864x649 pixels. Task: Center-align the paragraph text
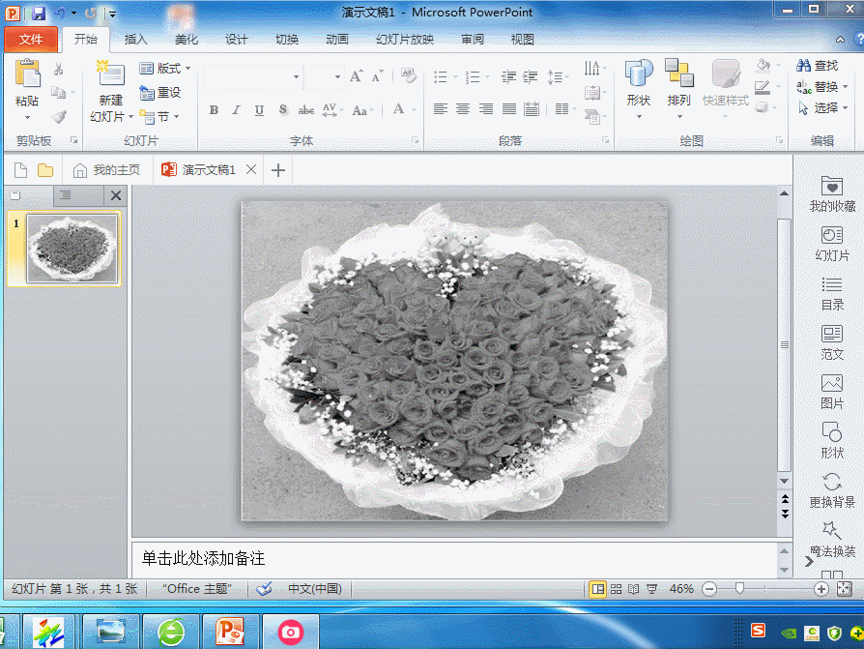click(x=463, y=109)
